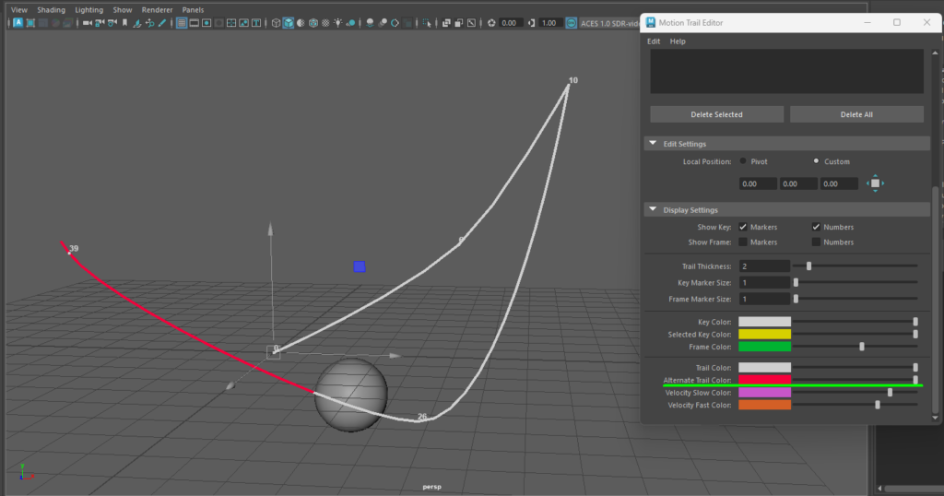This screenshot has height=496, width=944.
Task: Uncheck Show Key Markers checkbox
Action: (x=743, y=227)
